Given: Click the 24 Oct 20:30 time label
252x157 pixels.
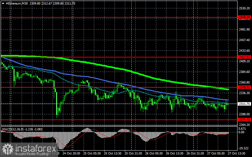Looking at the screenshot, I should pos(71,153).
